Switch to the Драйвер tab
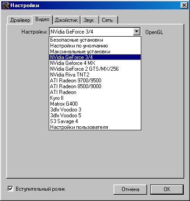This screenshot has width=190, height=201. pyautogui.click(x=20, y=20)
